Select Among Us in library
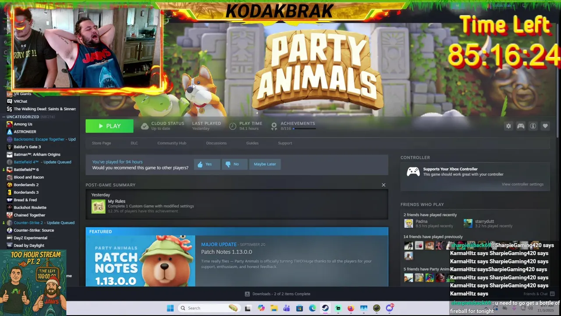Image resolution: width=561 pixels, height=316 pixels. coord(23,124)
